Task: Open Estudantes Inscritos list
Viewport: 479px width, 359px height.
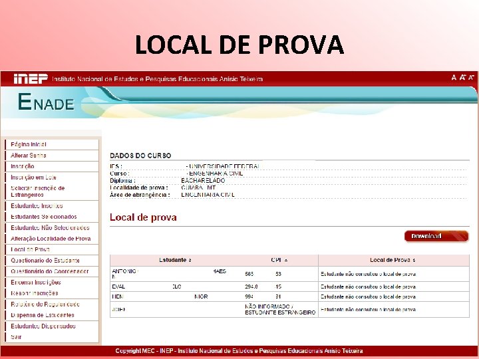Action: [x=37, y=205]
